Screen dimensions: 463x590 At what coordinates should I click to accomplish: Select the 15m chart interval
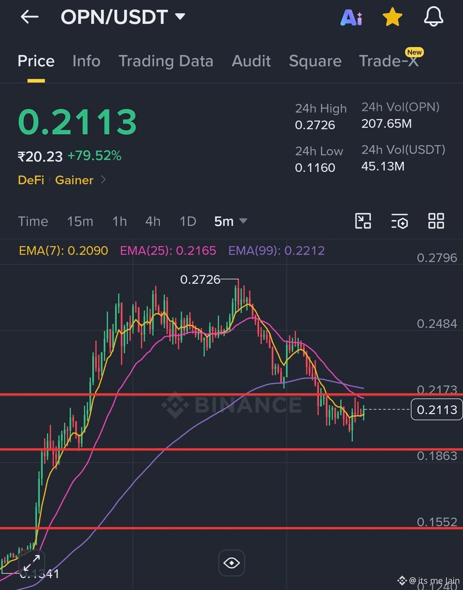click(80, 221)
